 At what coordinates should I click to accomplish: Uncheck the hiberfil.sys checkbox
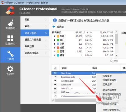click(55, 73)
